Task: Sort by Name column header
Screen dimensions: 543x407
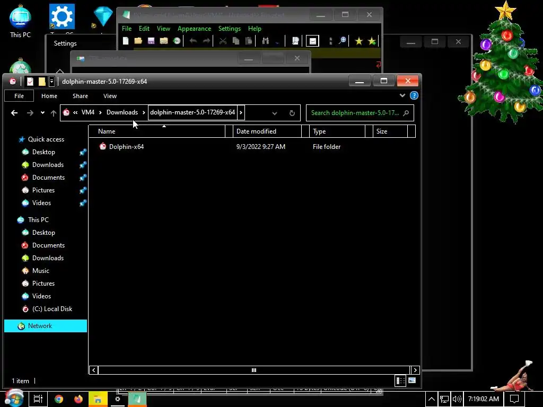Action: (157, 131)
